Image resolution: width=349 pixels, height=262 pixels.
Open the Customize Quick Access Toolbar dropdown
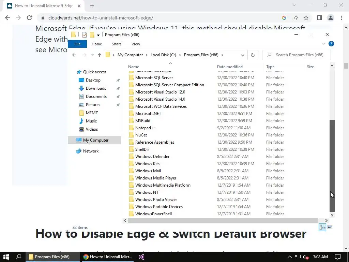coord(98,35)
